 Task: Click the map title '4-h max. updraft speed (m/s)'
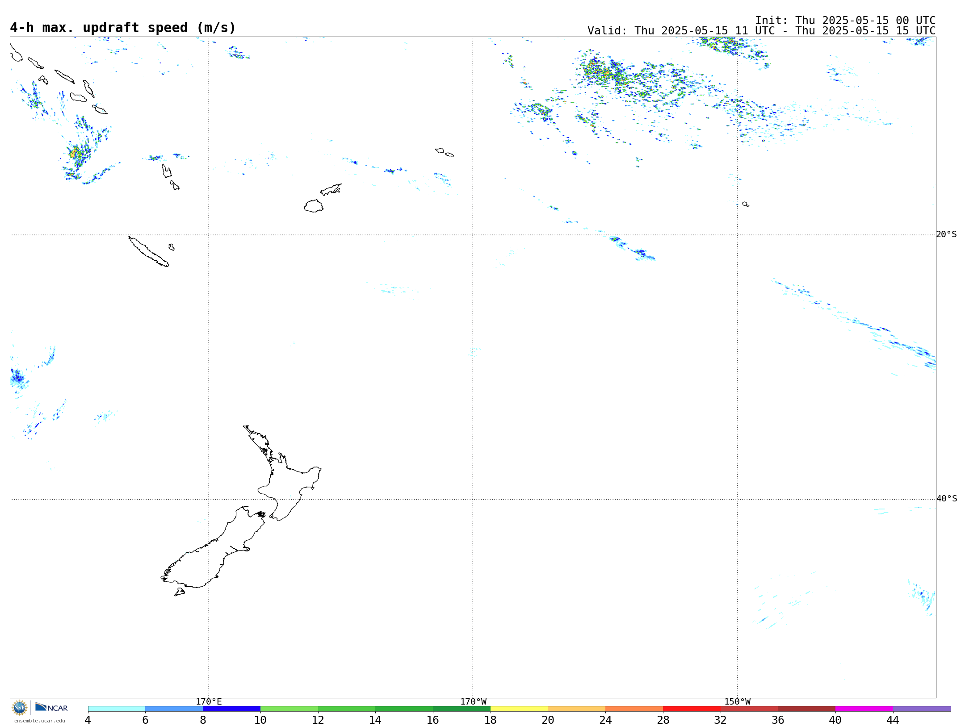point(123,28)
